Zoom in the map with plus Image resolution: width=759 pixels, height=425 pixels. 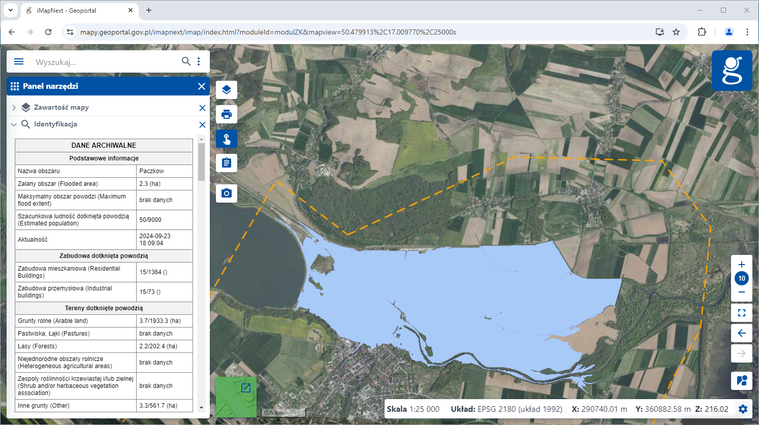coord(742,265)
